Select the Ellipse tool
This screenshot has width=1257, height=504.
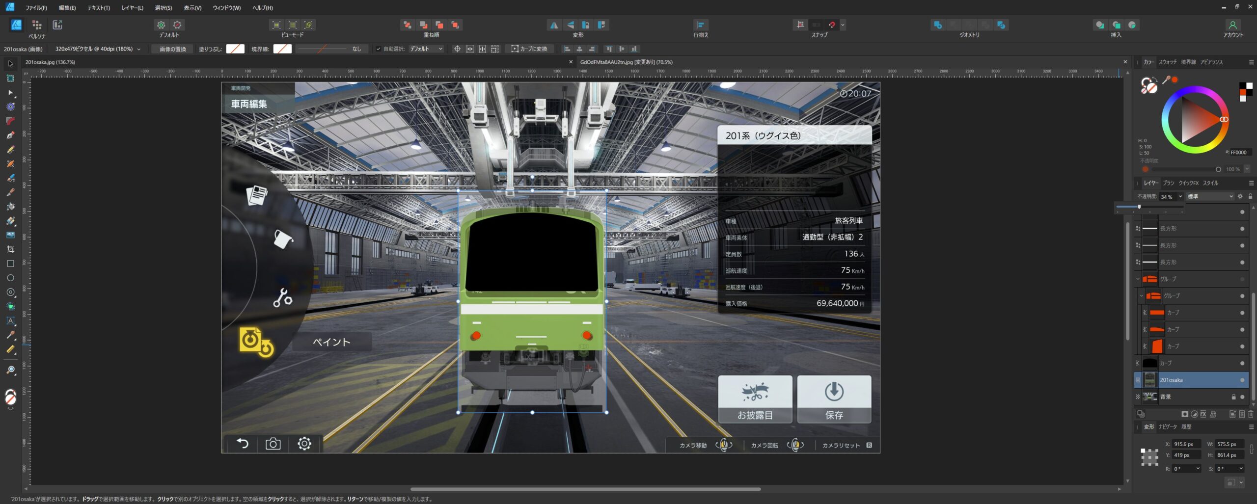click(10, 278)
